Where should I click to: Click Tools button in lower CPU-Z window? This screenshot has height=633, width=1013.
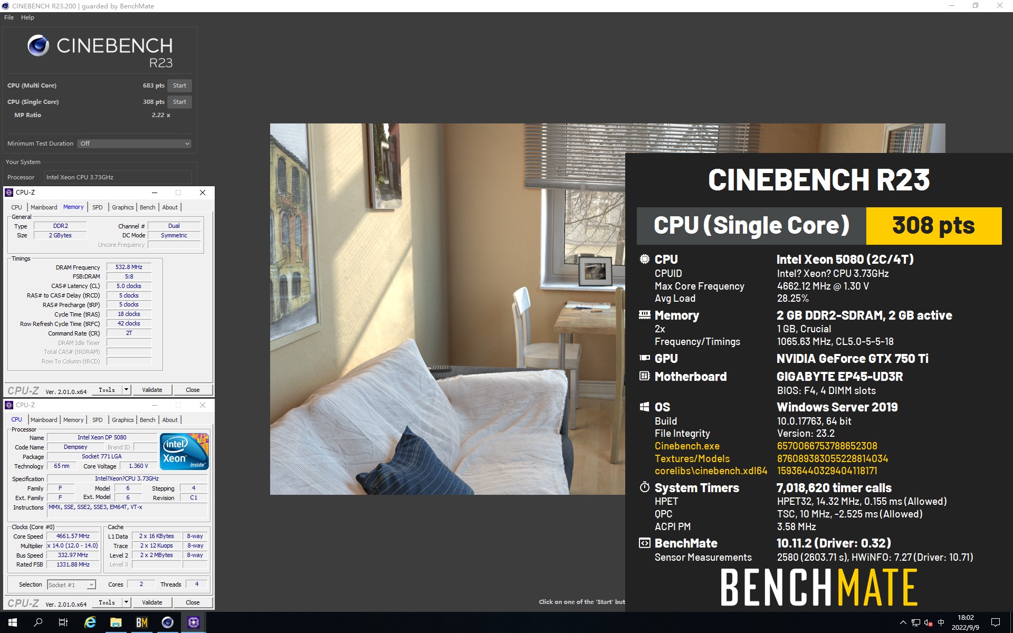[x=107, y=602]
